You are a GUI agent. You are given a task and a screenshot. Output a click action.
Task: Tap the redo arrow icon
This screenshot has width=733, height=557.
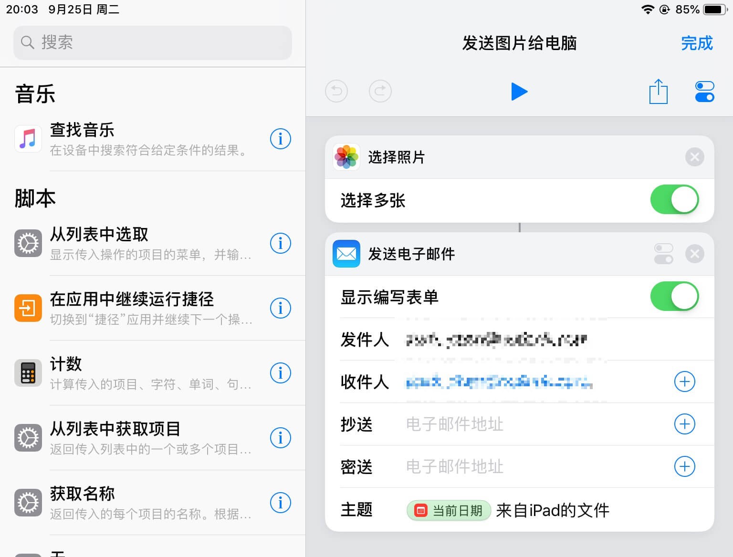point(380,91)
